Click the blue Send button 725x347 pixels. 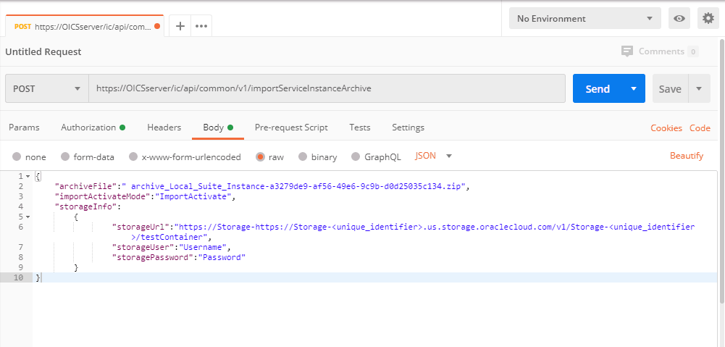(598, 88)
